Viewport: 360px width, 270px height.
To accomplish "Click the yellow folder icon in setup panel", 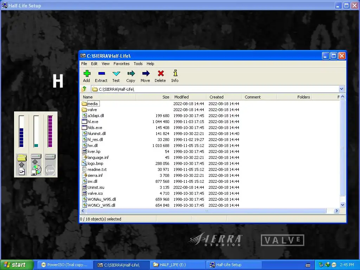I will (21, 157).
